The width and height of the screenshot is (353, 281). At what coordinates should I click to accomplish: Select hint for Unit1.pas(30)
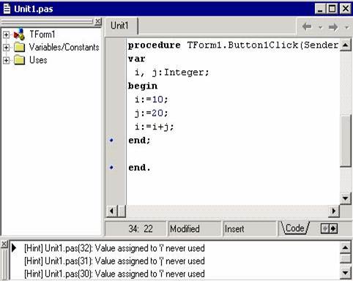(114, 274)
